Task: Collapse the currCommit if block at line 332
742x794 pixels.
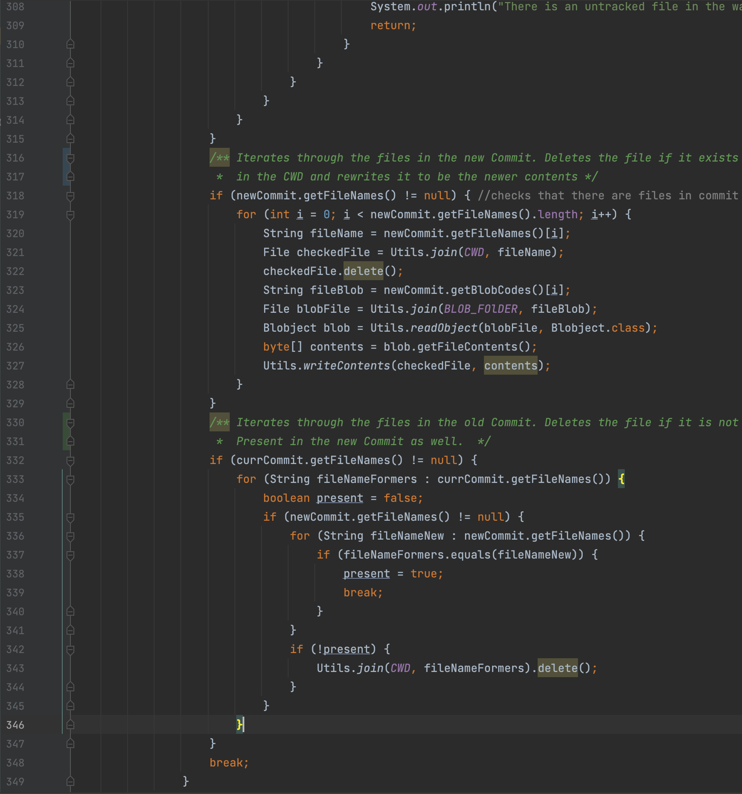Action: [70, 461]
